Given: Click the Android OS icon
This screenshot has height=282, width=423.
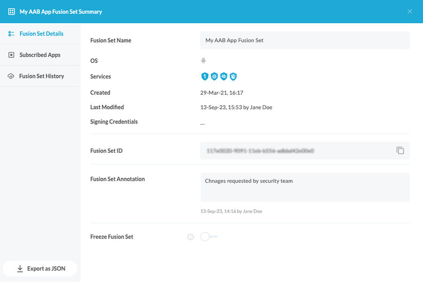Looking at the screenshot, I should (203, 61).
